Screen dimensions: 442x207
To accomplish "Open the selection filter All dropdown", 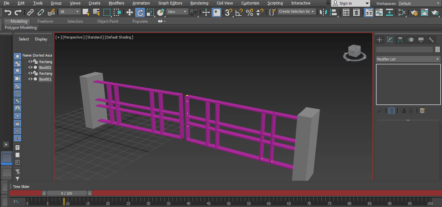I will click(x=69, y=12).
